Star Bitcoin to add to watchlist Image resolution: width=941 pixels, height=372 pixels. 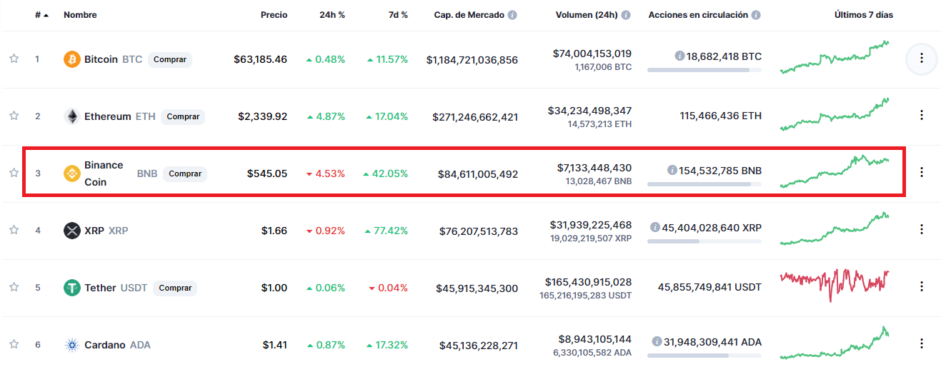click(14, 59)
